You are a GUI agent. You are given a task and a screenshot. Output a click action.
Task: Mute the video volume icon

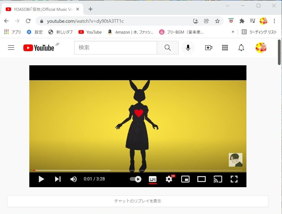click(x=74, y=179)
